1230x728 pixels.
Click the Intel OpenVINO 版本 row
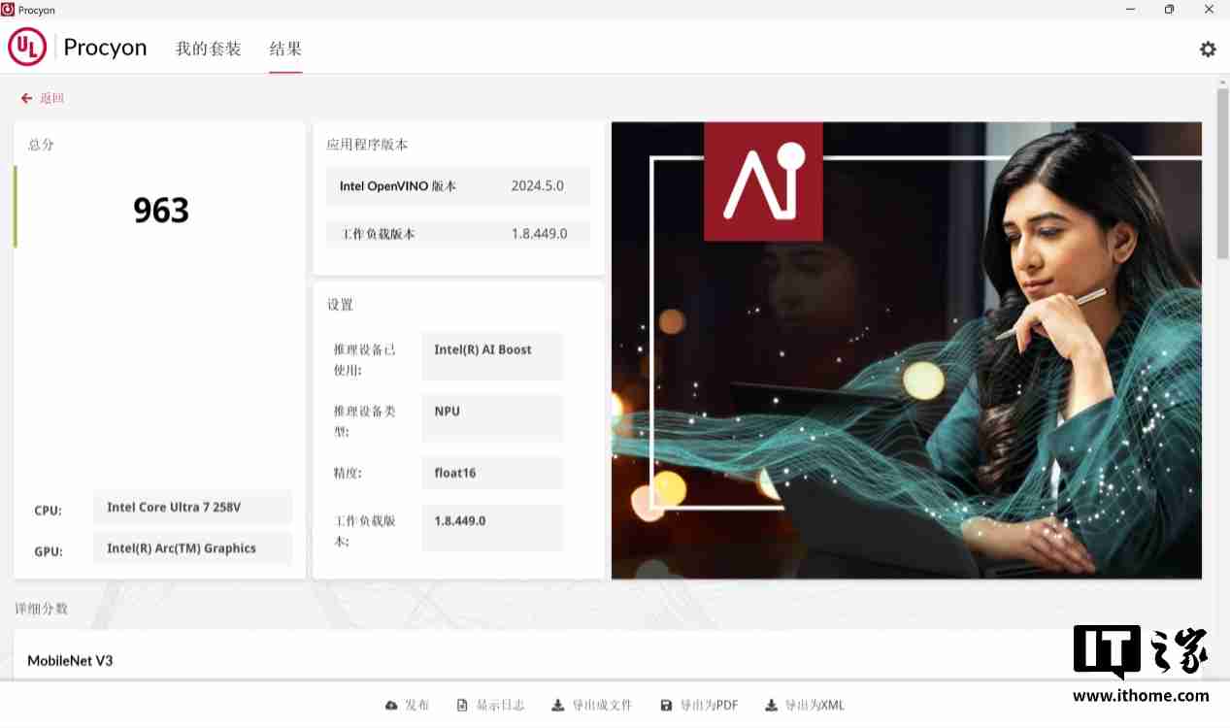tap(457, 185)
